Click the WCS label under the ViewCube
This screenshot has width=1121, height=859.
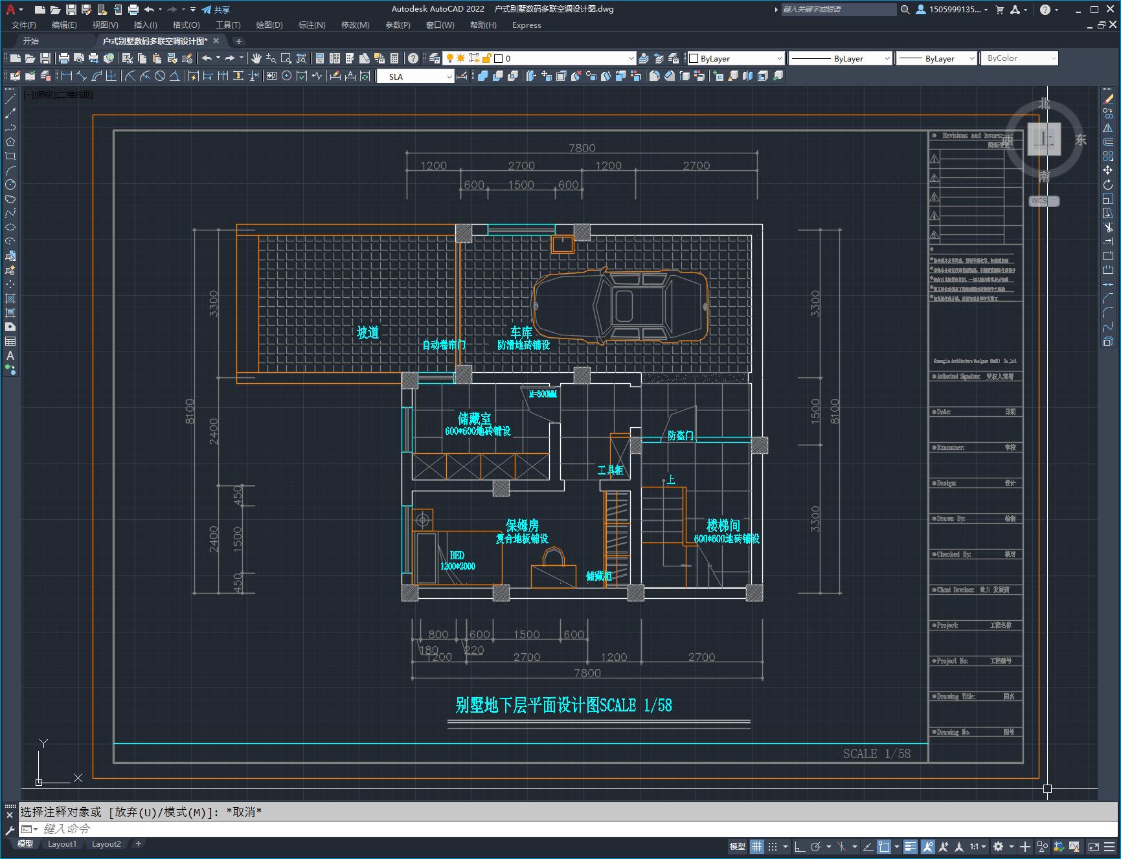click(1039, 201)
